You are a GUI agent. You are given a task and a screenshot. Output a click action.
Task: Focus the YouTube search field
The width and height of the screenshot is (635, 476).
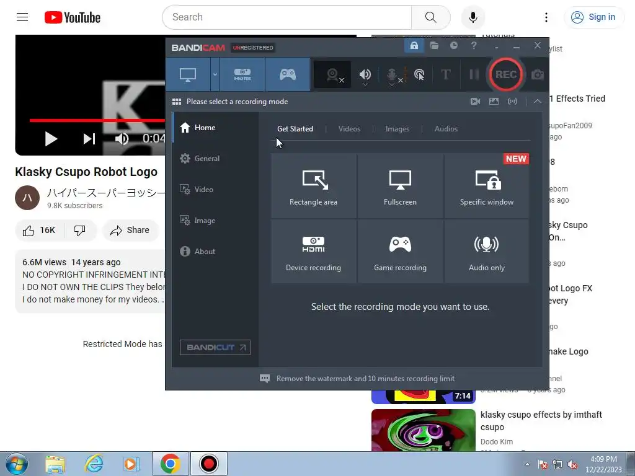[287, 17]
